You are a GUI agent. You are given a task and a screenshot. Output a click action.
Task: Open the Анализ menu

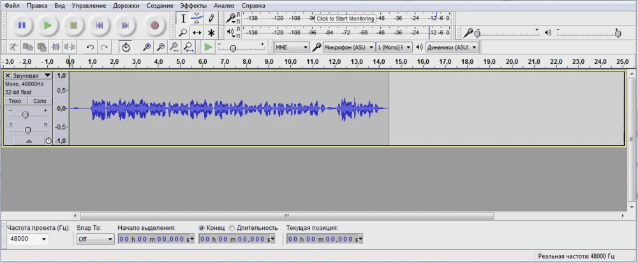tap(224, 6)
